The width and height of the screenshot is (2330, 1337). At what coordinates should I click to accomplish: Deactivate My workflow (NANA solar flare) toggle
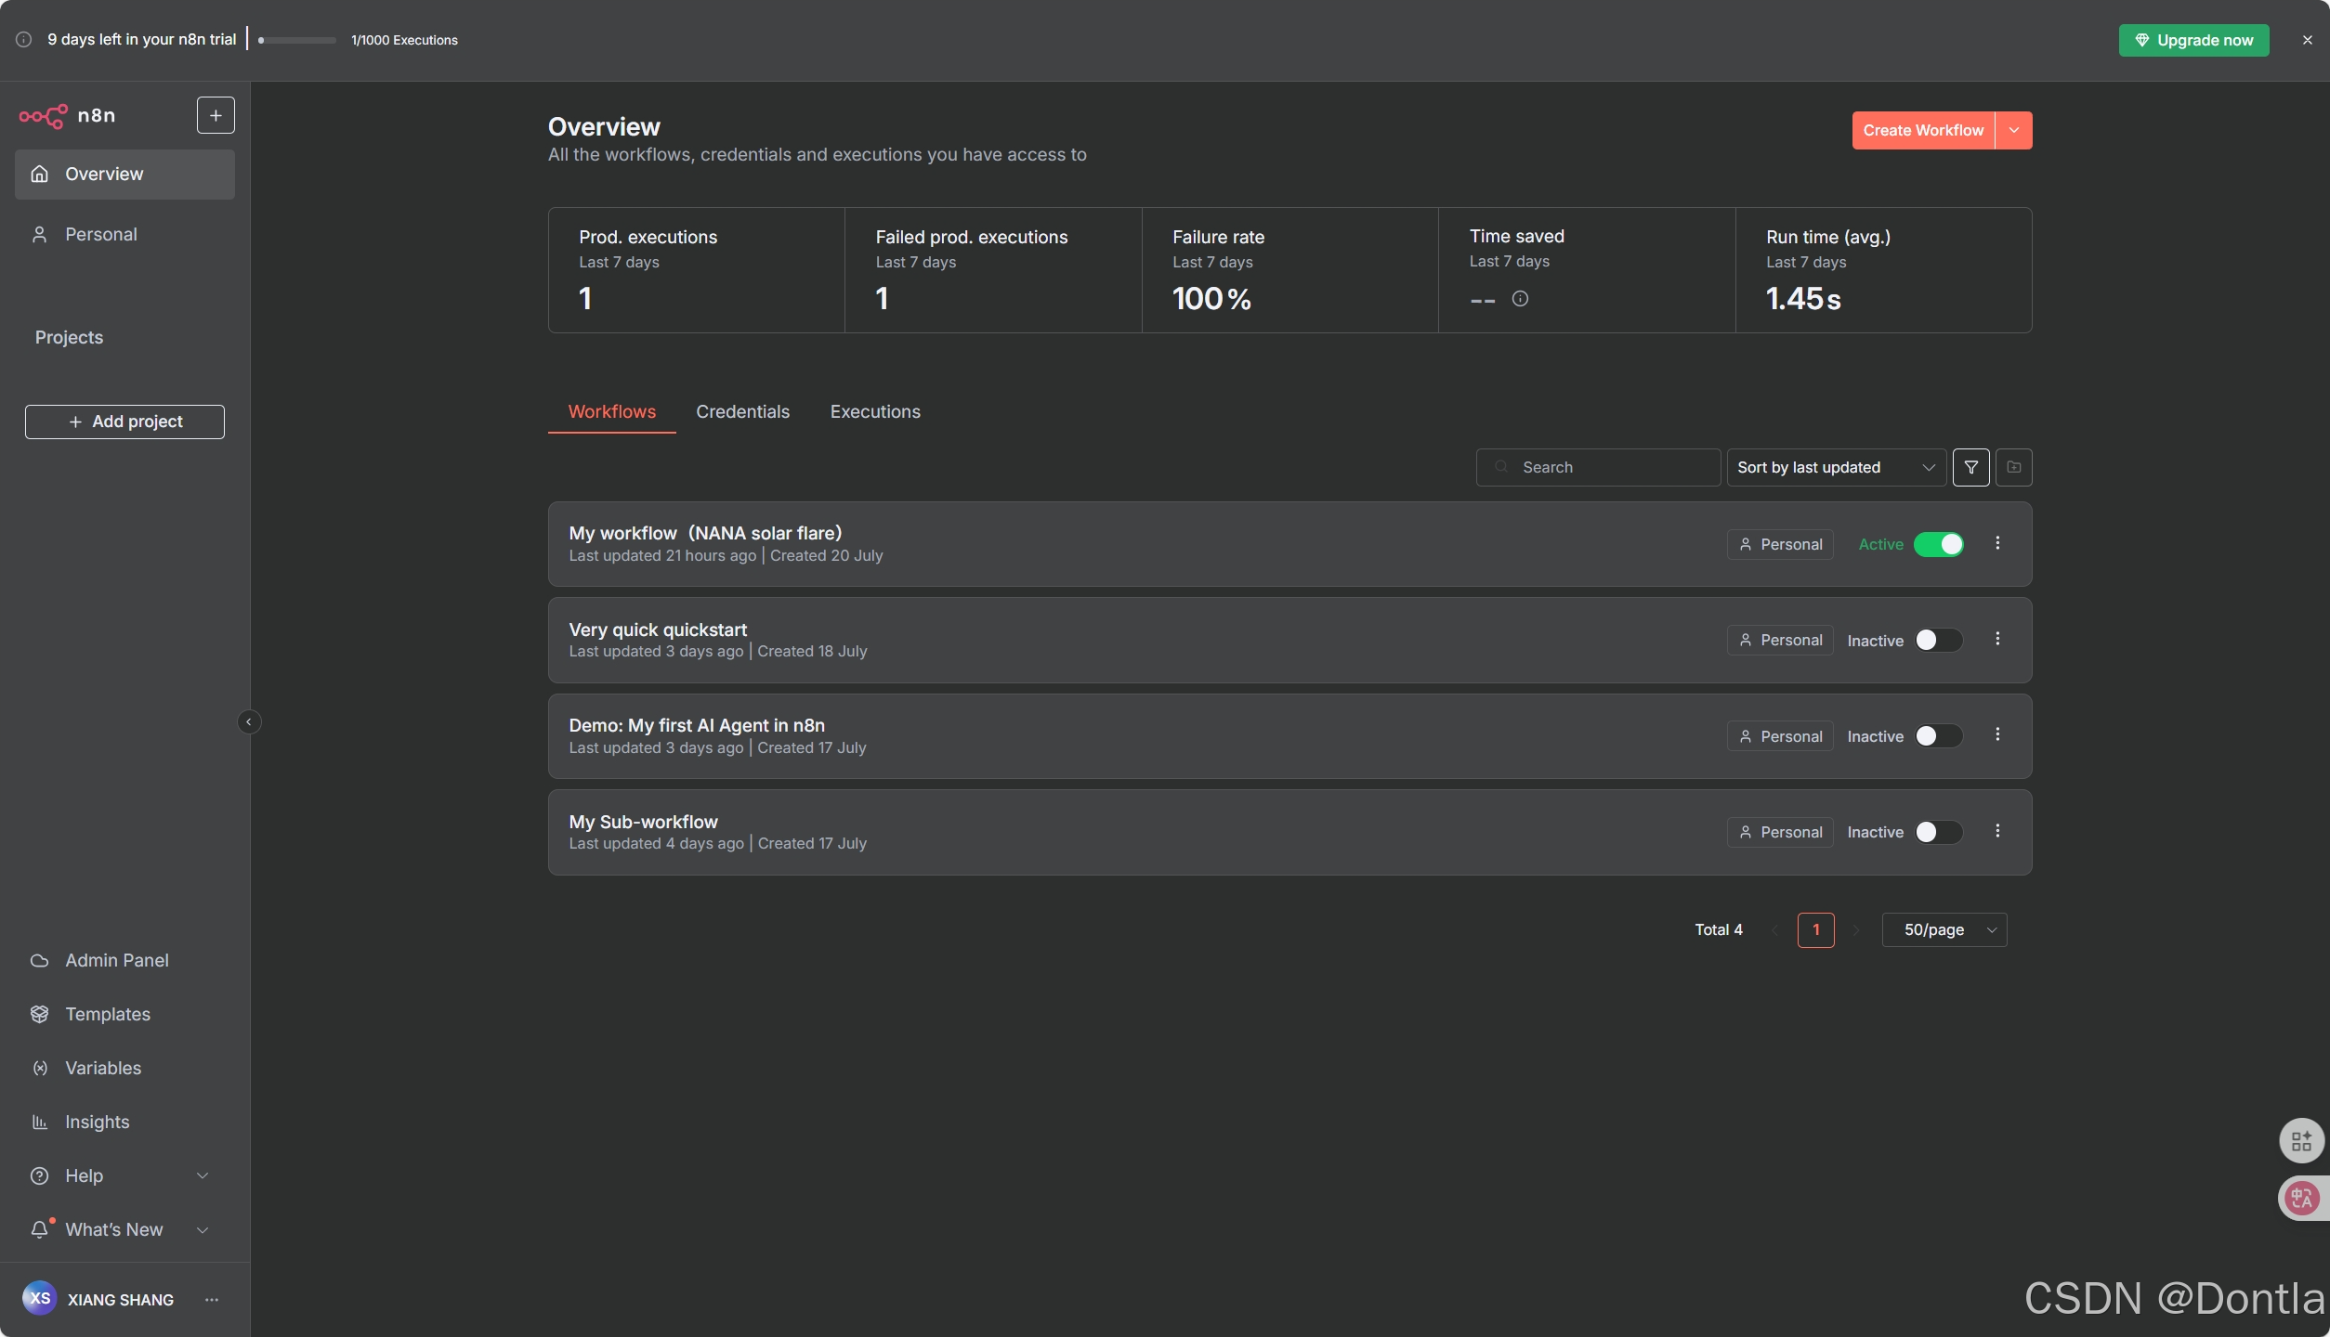pyautogui.click(x=1939, y=545)
